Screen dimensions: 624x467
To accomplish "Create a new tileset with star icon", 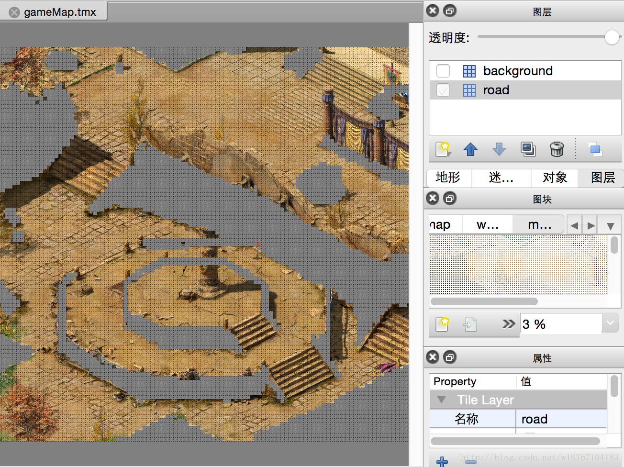I will [443, 324].
